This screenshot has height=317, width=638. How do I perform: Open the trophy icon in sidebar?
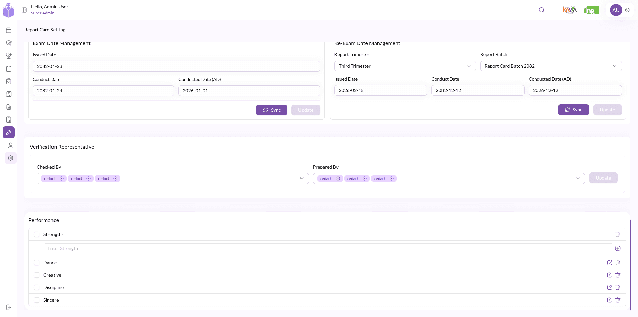[x=9, y=56]
